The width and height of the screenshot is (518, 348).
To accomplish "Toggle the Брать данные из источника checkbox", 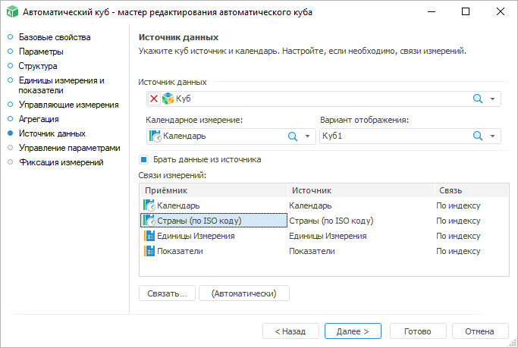I will point(143,160).
